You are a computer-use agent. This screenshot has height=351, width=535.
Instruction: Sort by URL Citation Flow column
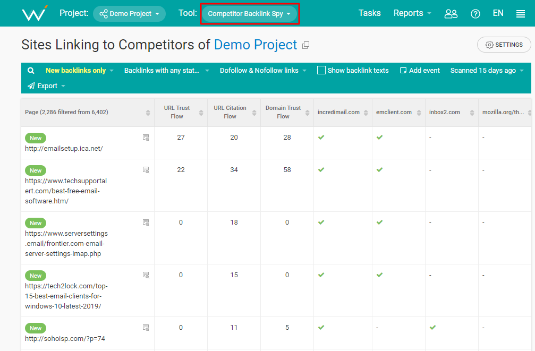pyautogui.click(x=254, y=113)
